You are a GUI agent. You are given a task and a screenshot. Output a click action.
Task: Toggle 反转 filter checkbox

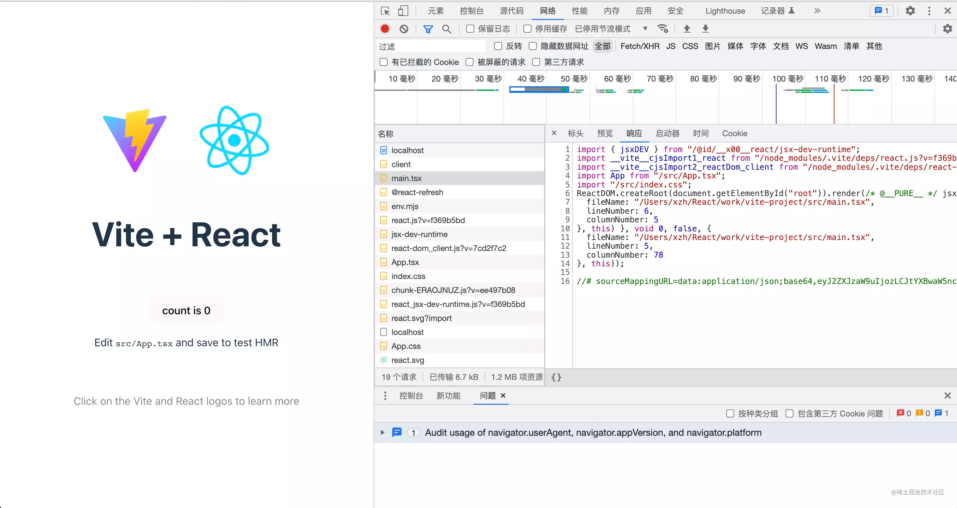click(x=498, y=46)
